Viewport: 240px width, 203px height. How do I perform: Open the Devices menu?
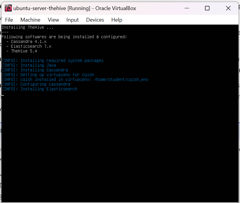point(95,20)
